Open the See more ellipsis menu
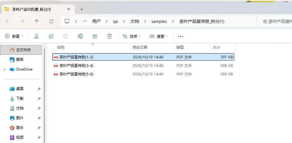292x143 pixels. (x=181, y=37)
